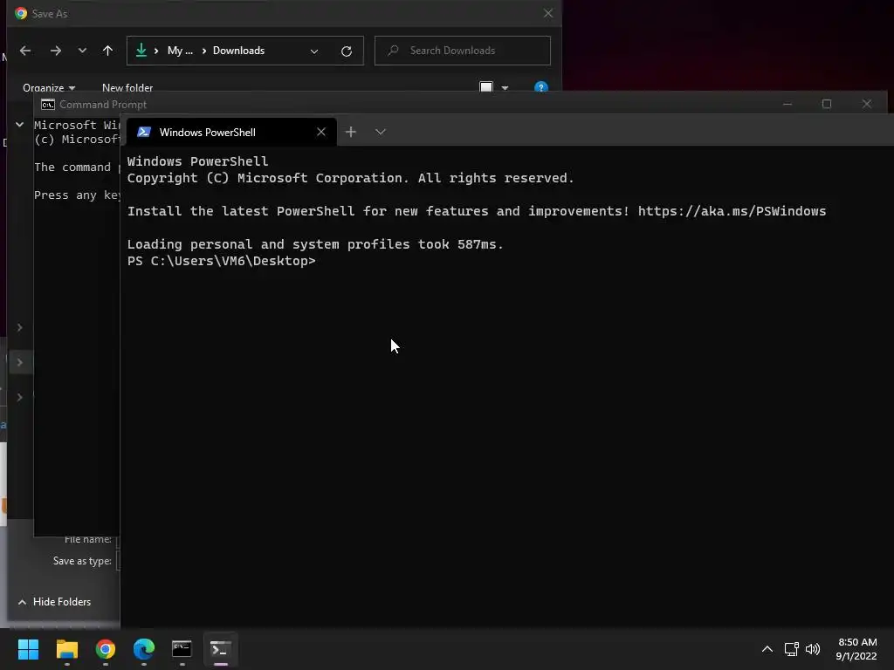Expand the highlighted navigation tree node
The width and height of the screenshot is (894, 670).
point(19,362)
